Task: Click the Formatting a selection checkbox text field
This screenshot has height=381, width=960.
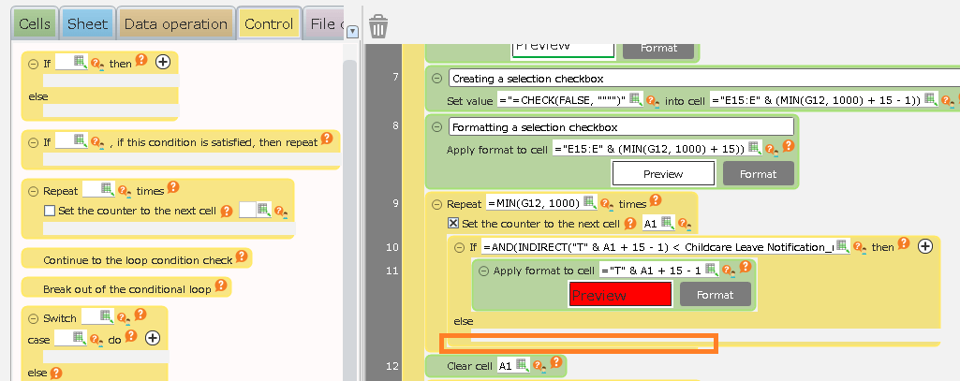Action: tap(620, 126)
